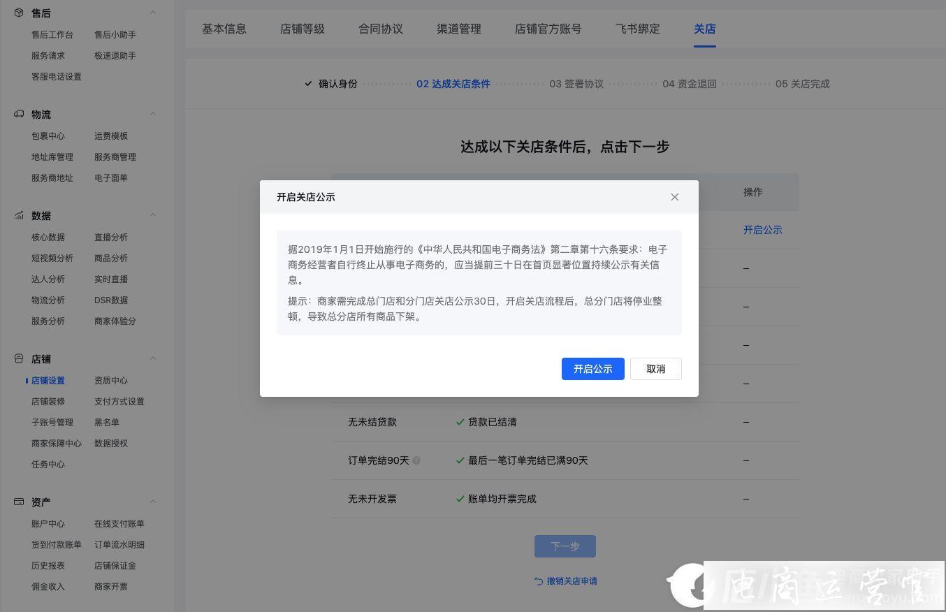This screenshot has height=612, width=946.
Task: Open 售后小助手 in sidebar
Action: pos(115,34)
